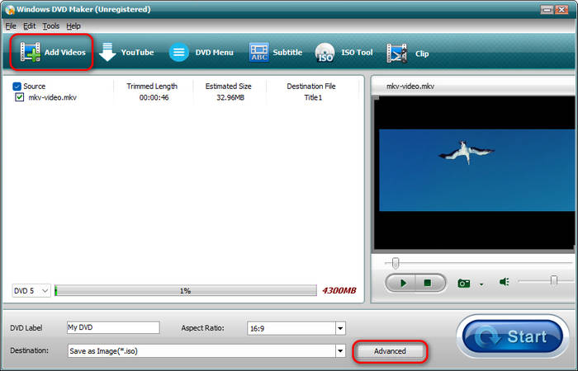Mute audio with the speaker icon
Image resolution: width=578 pixels, height=371 pixels.
click(x=505, y=282)
